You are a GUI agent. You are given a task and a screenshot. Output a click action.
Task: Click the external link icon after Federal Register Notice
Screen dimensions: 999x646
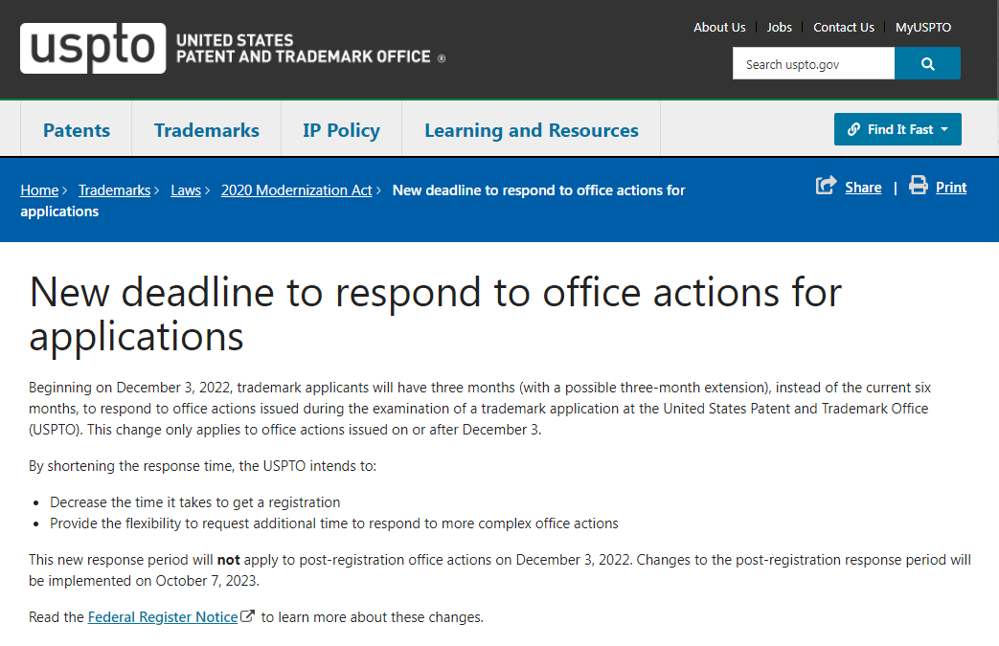pyautogui.click(x=247, y=616)
